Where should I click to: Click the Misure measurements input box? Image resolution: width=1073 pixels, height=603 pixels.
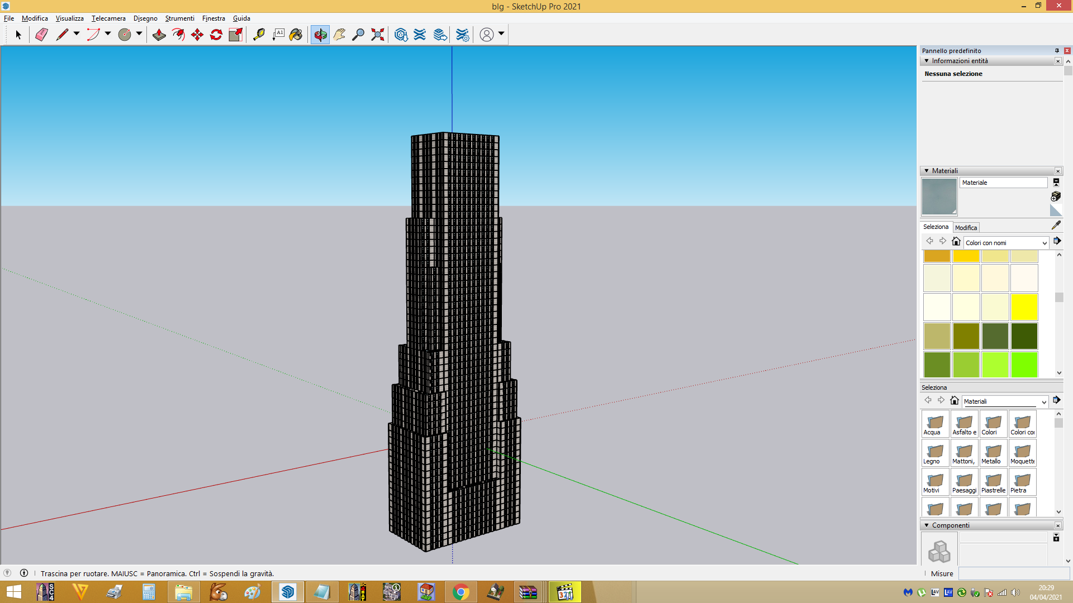[x=1014, y=573]
